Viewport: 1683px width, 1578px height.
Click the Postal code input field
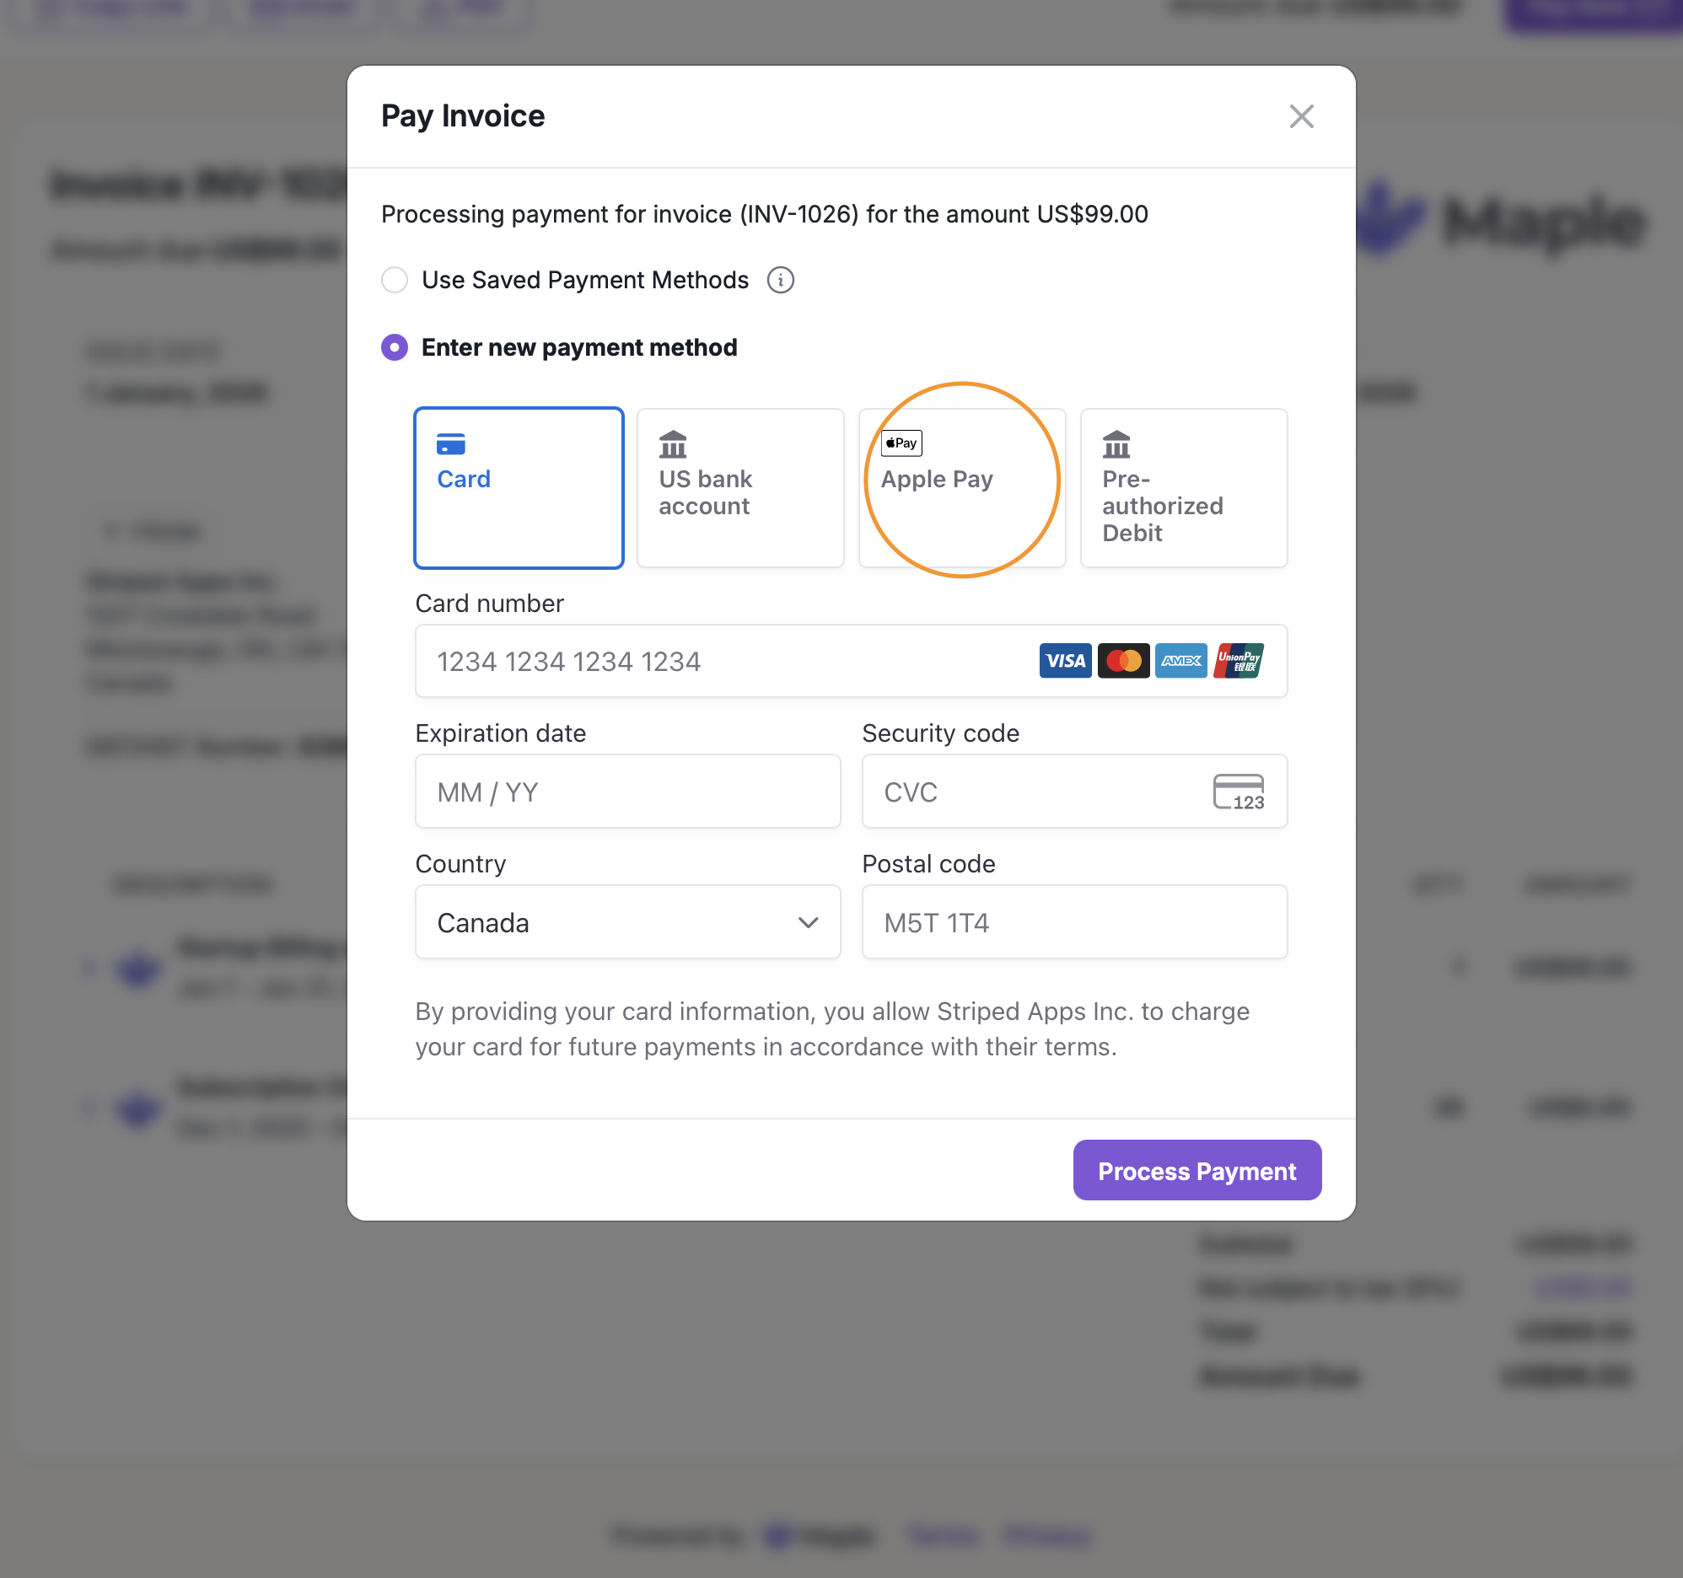(1073, 922)
